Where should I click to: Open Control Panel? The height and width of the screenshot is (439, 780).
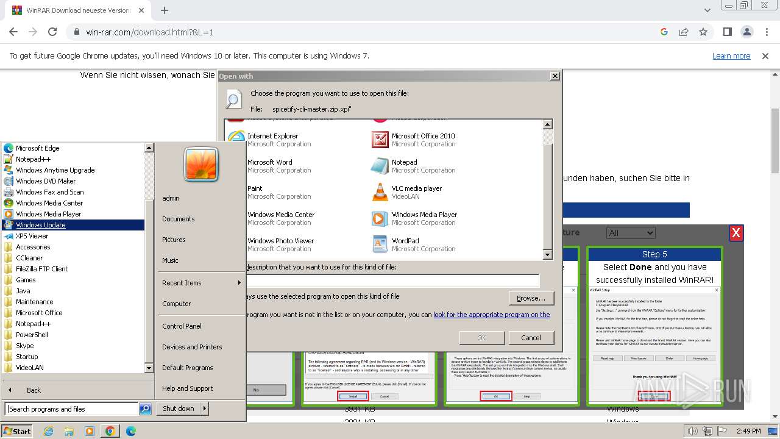click(182, 326)
